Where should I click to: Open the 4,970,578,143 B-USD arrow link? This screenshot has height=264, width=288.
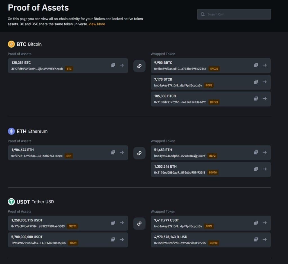[x=264, y=239]
